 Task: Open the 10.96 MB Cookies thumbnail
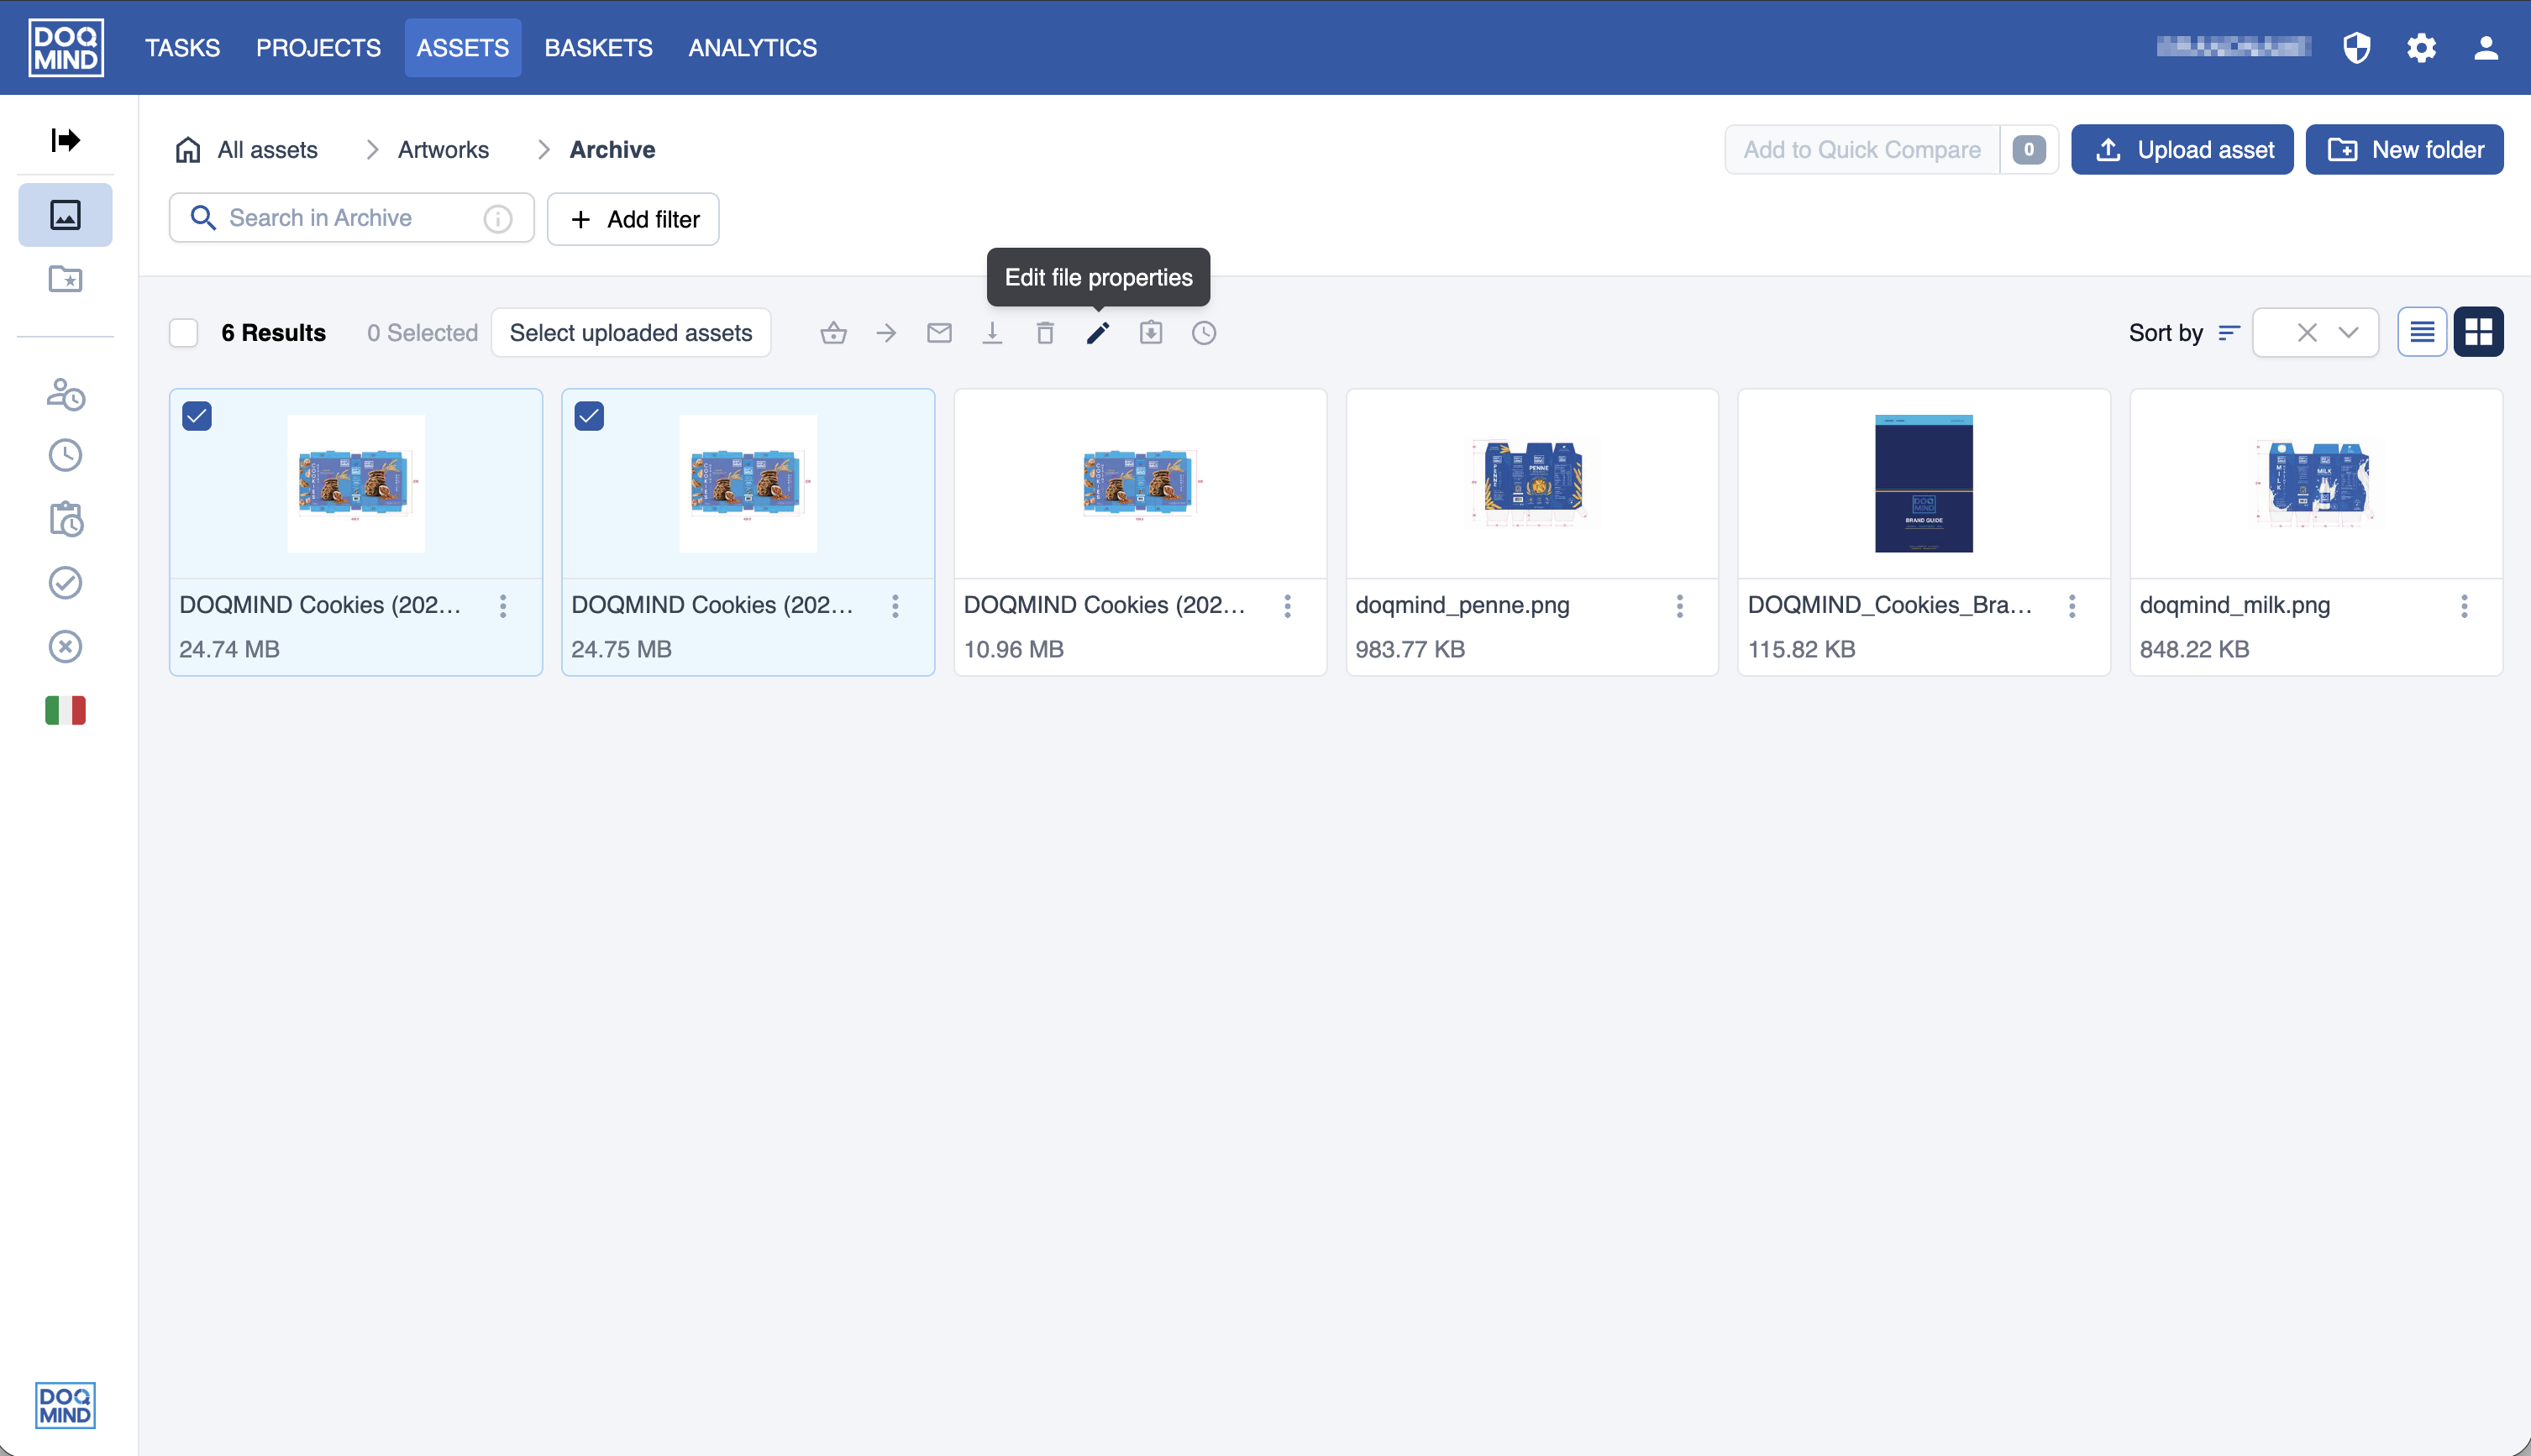[1139, 483]
